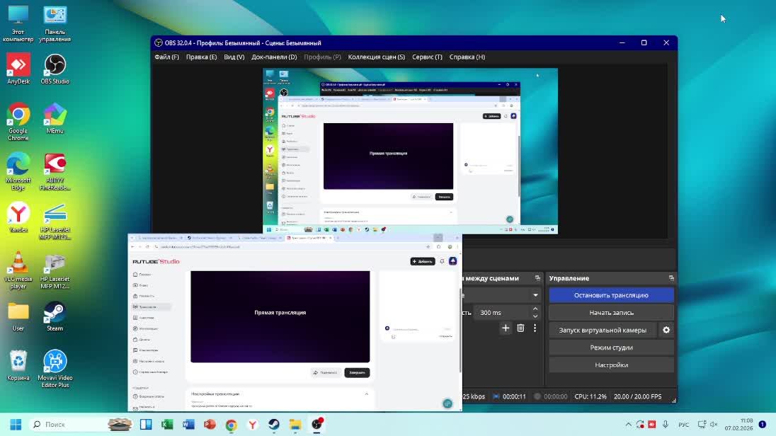Click the Поделиться button under the player

(x=325, y=373)
